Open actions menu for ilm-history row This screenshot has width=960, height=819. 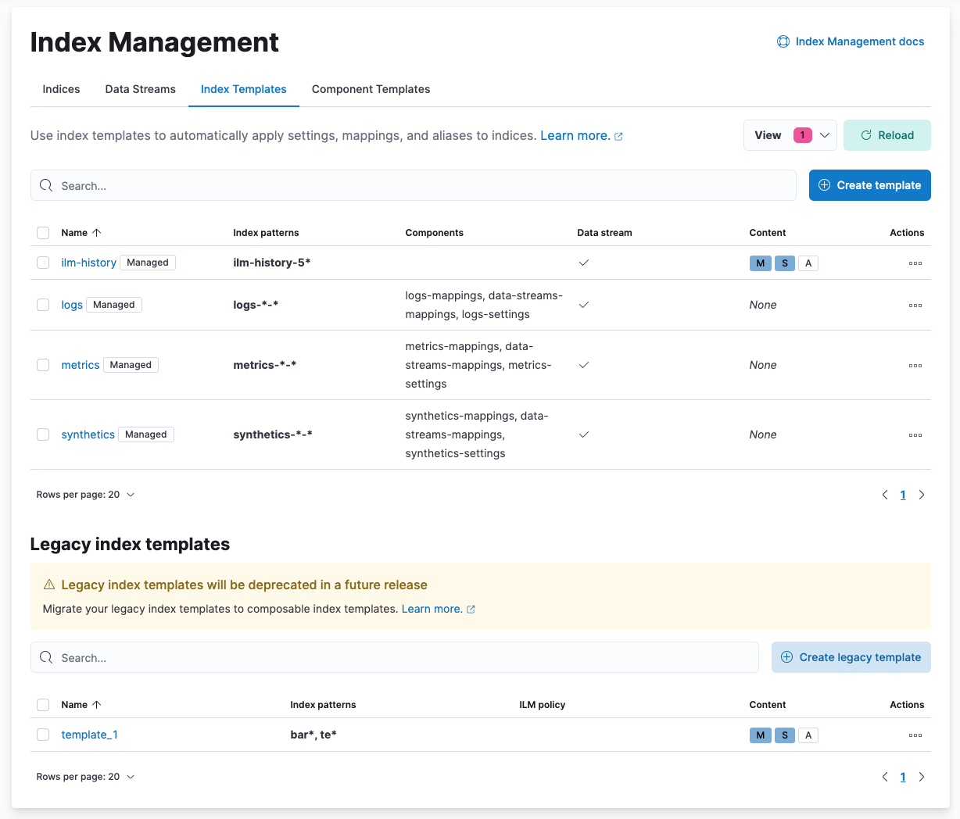coord(915,263)
